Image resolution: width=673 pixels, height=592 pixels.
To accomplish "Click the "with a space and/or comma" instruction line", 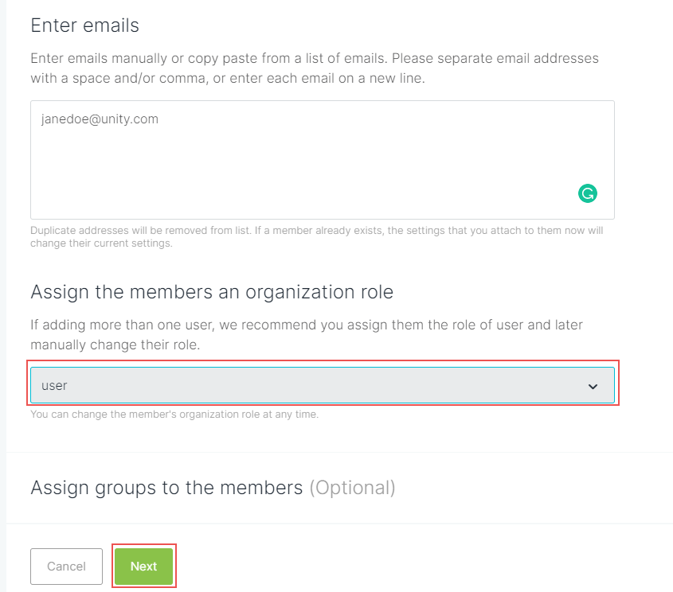I will (228, 79).
